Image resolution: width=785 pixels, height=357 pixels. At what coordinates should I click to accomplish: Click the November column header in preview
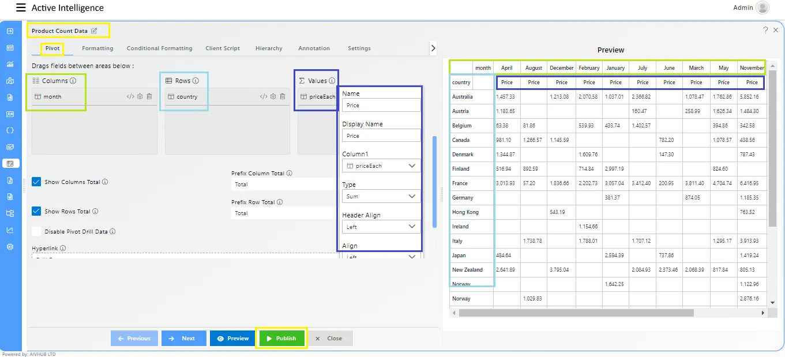pyautogui.click(x=752, y=68)
